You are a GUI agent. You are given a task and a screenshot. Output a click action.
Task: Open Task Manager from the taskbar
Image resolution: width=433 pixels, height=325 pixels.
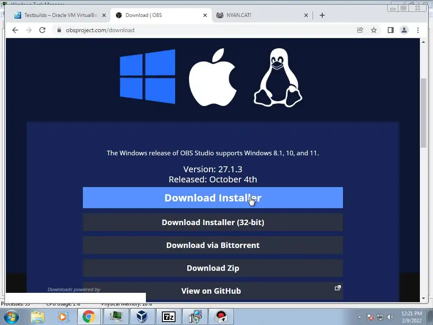116,317
